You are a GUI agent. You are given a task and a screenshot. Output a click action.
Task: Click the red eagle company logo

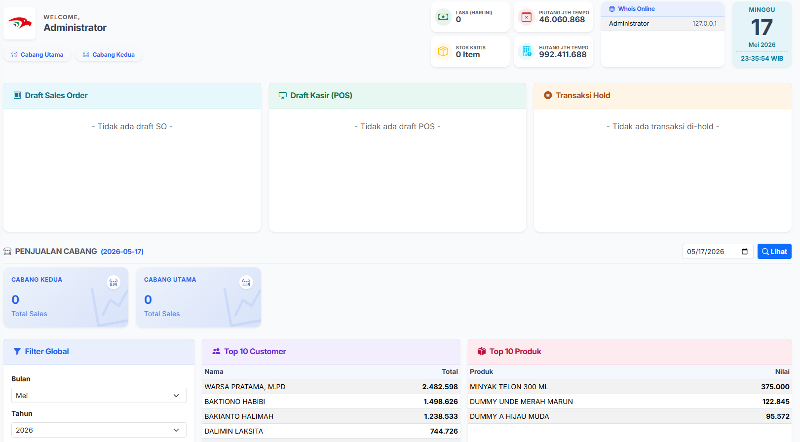pos(20,23)
